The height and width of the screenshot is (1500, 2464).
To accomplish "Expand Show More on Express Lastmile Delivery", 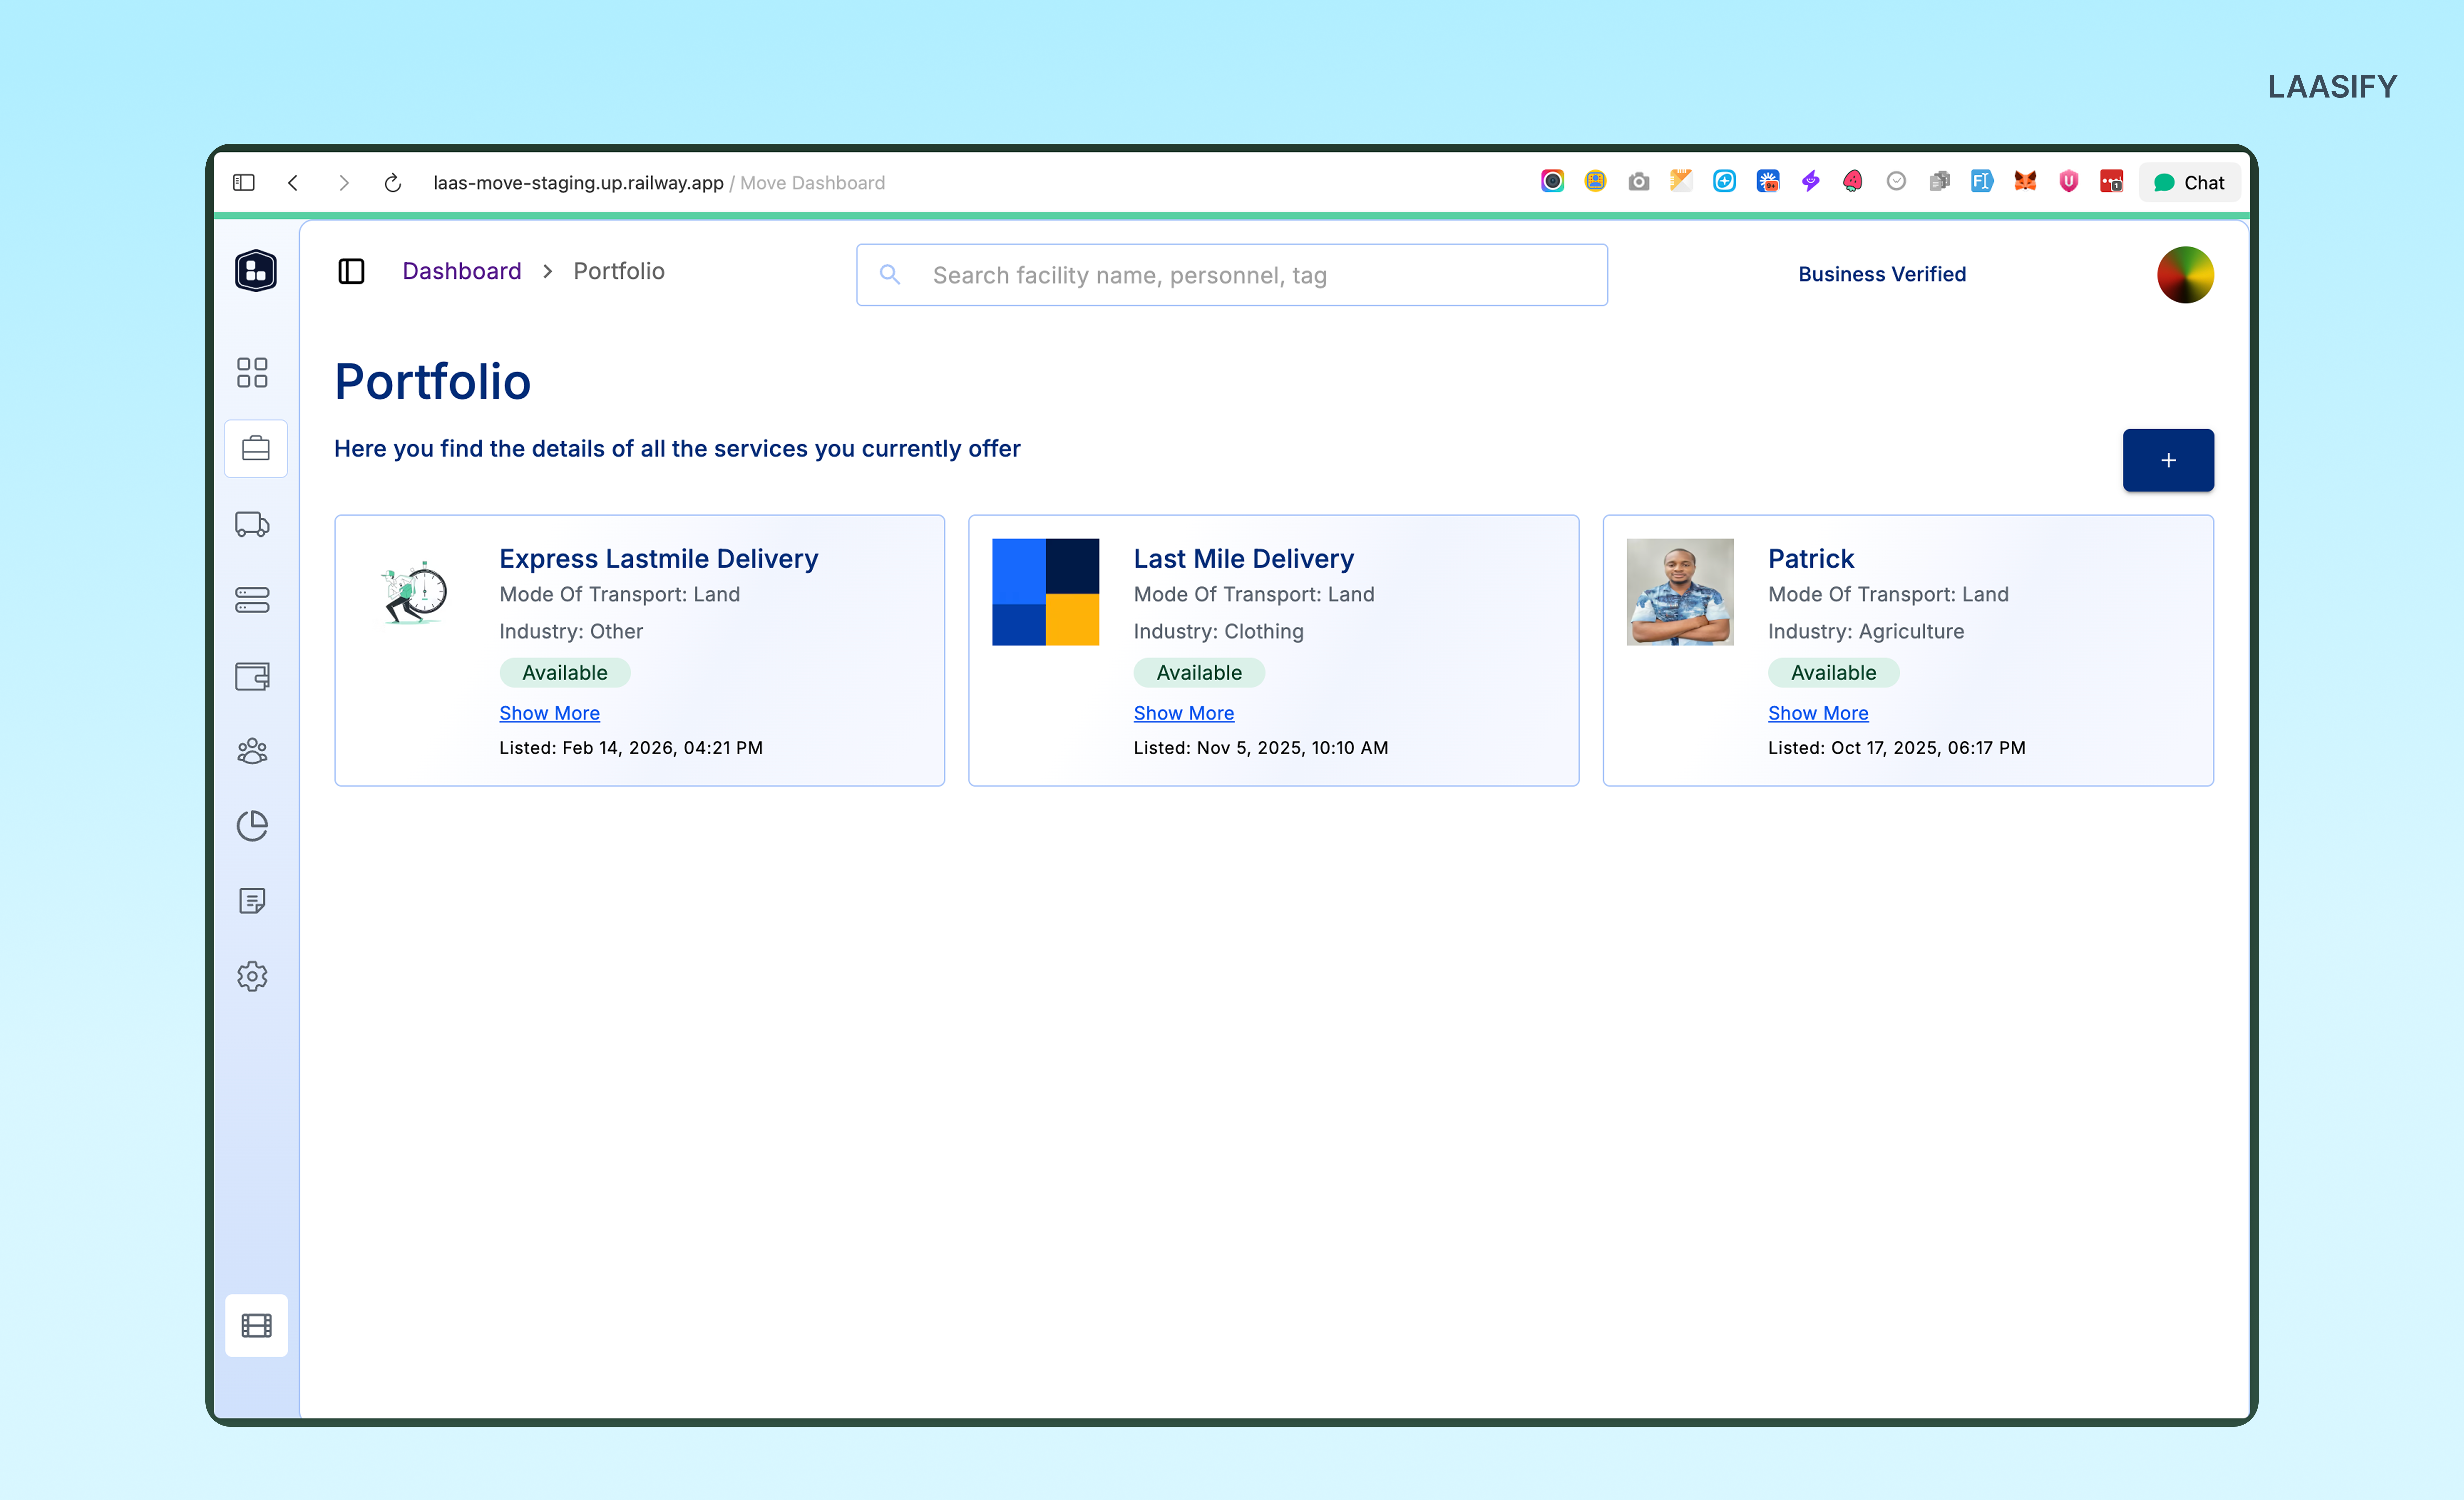I will click(549, 713).
